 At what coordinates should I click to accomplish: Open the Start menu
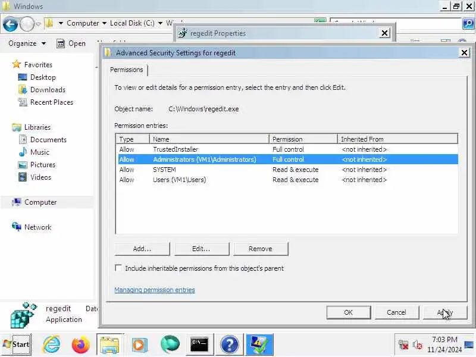click(17, 345)
